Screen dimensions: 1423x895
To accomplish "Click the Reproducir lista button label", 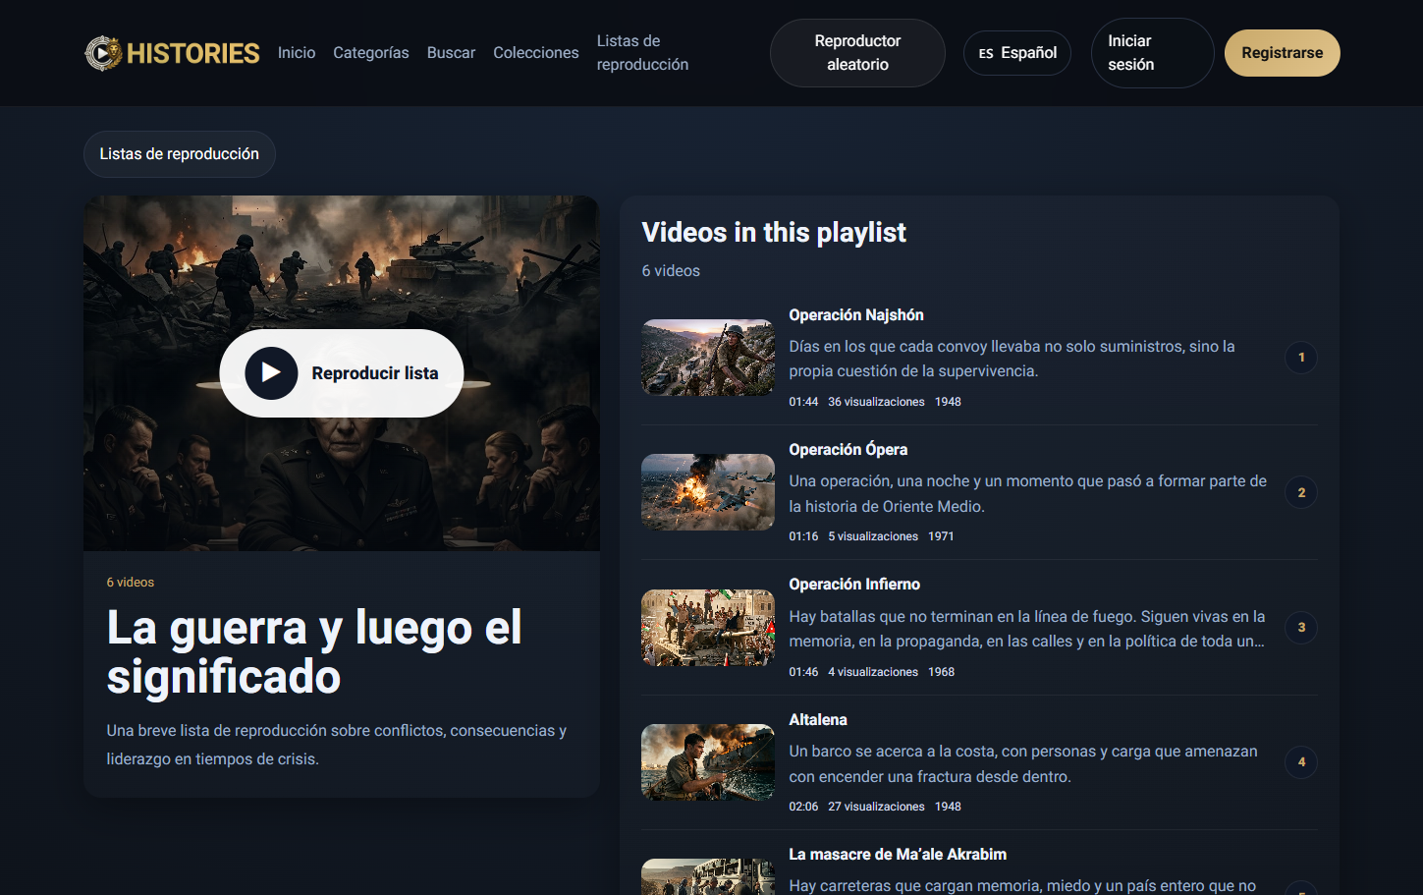I will pyautogui.click(x=375, y=373).
